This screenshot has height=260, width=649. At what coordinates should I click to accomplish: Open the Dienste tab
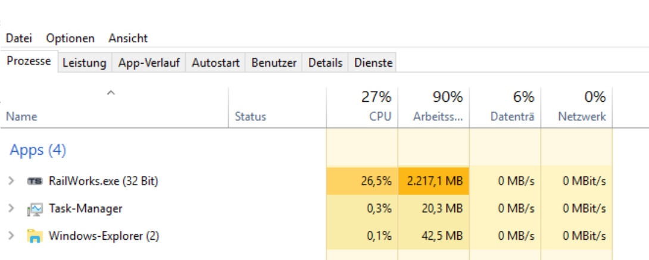pos(373,62)
